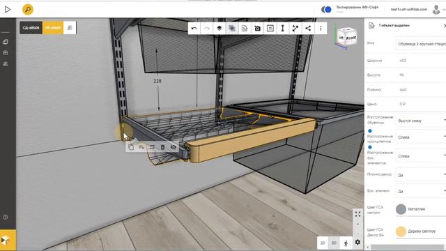Open the Расположение кронштейнов dropdown
446x251 pixels.
tap(420, 137)
